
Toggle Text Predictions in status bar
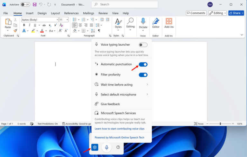tap(48, 124)
